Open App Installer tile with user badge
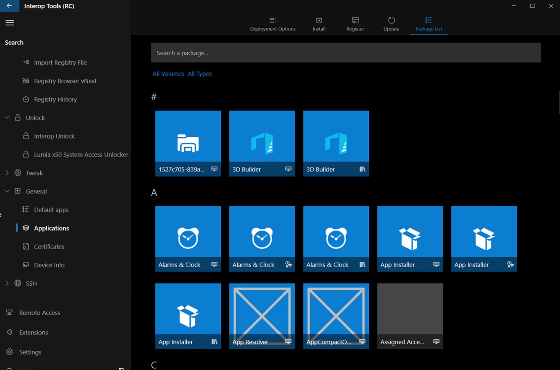Image resolution: width=560 pixels, height=370 pixels. click(x=484, y=239)
